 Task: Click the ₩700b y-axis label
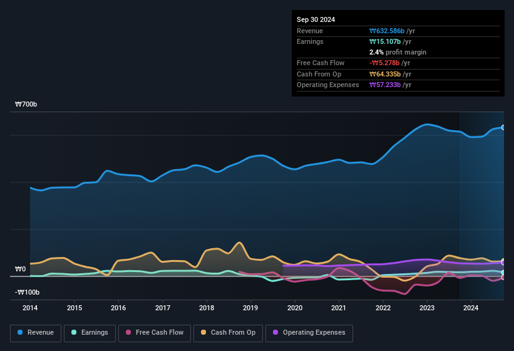click(x=26, y=104)
